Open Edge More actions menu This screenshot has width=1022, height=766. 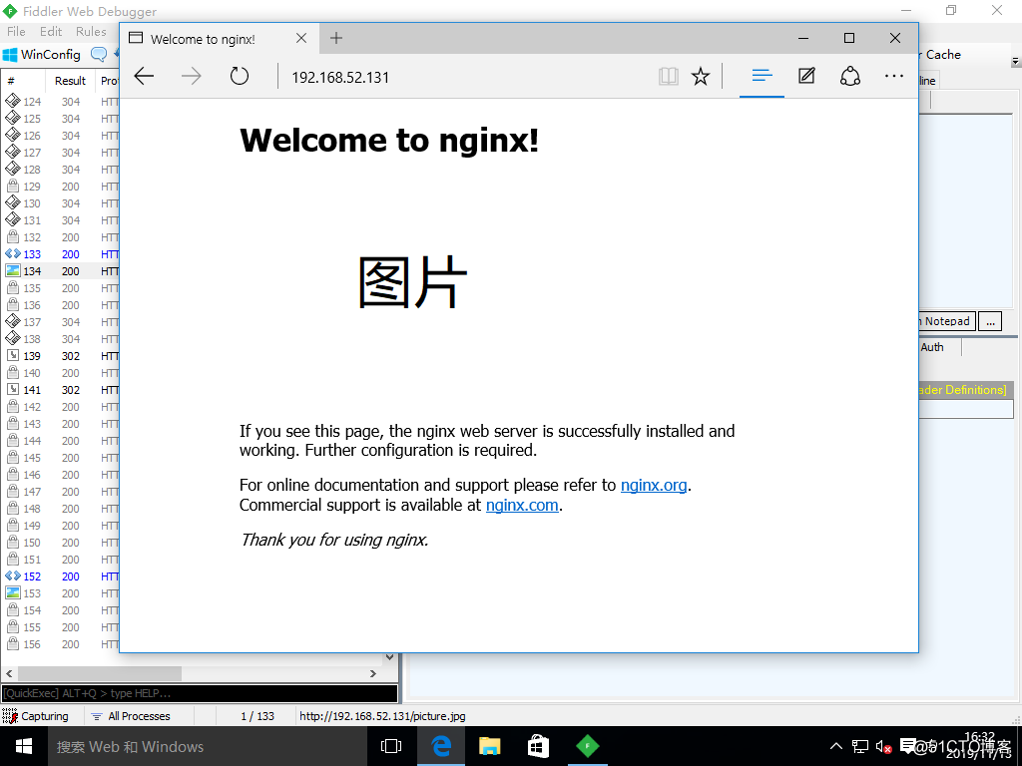[x=894, y=76]
